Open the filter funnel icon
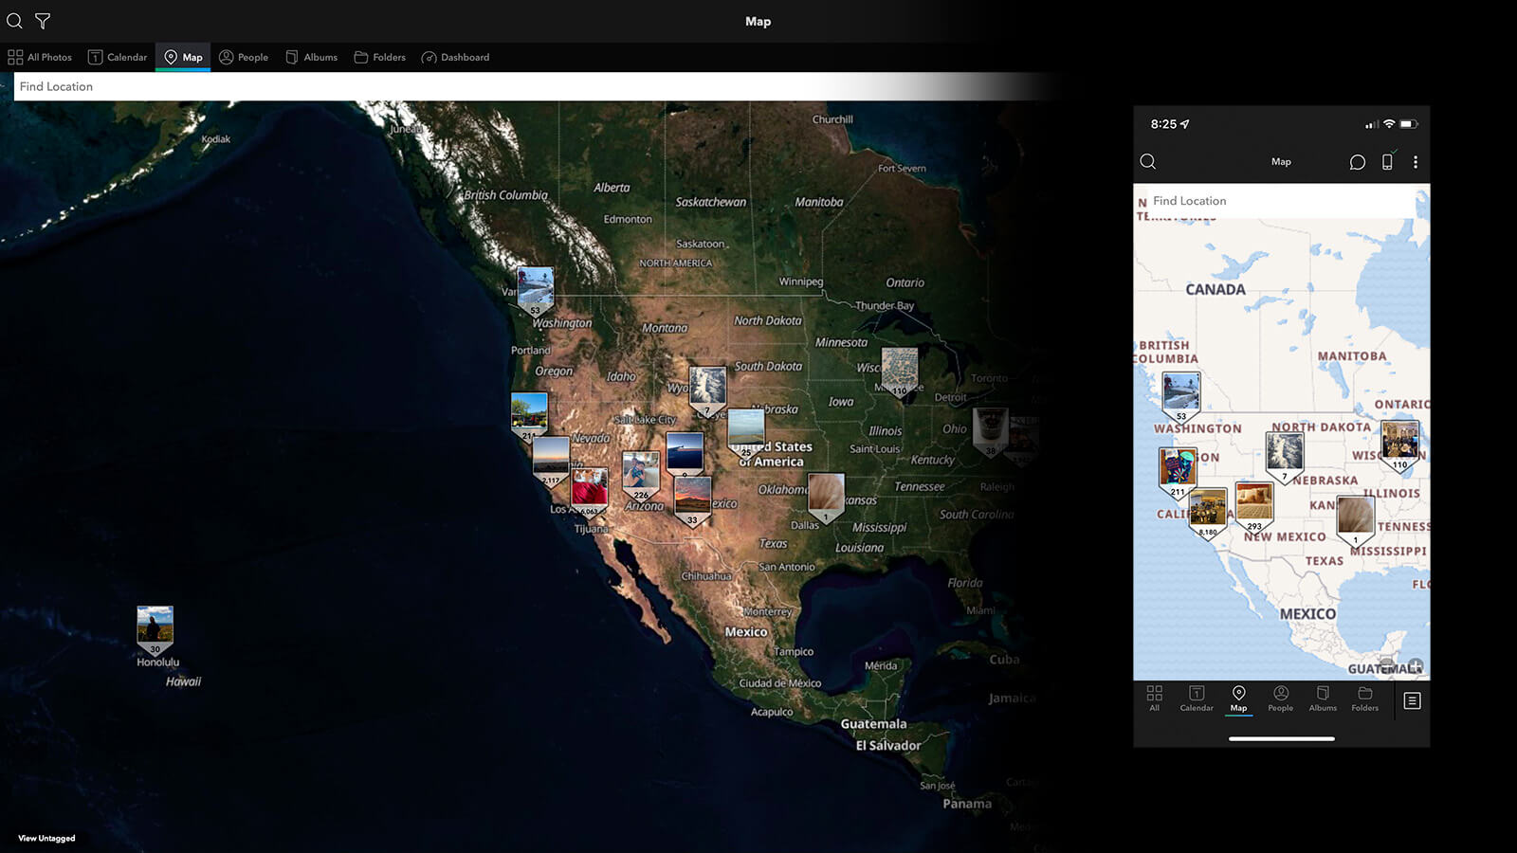This screenshot has width=1517, height=853. (x=43, y=21)
